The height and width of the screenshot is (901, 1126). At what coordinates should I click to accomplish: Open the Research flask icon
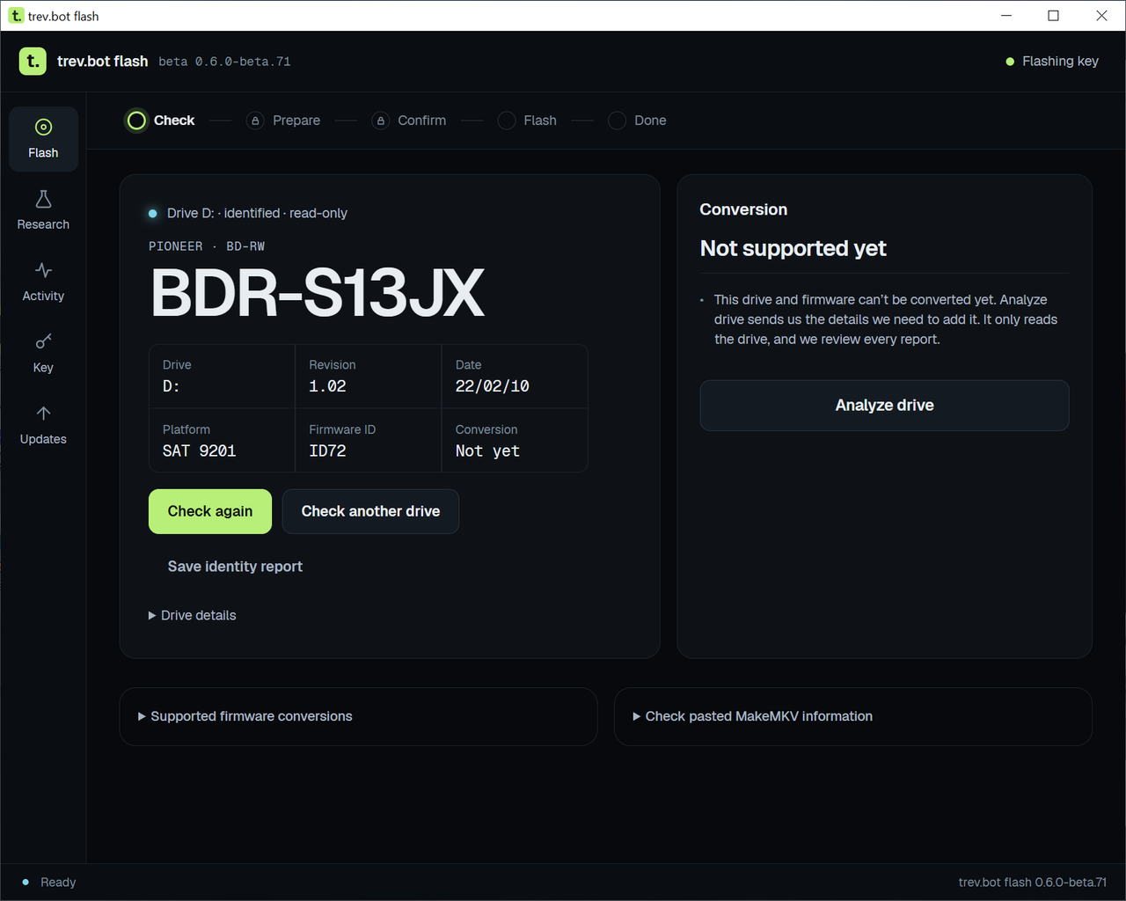pyautogui.click(x=43, y=199)
